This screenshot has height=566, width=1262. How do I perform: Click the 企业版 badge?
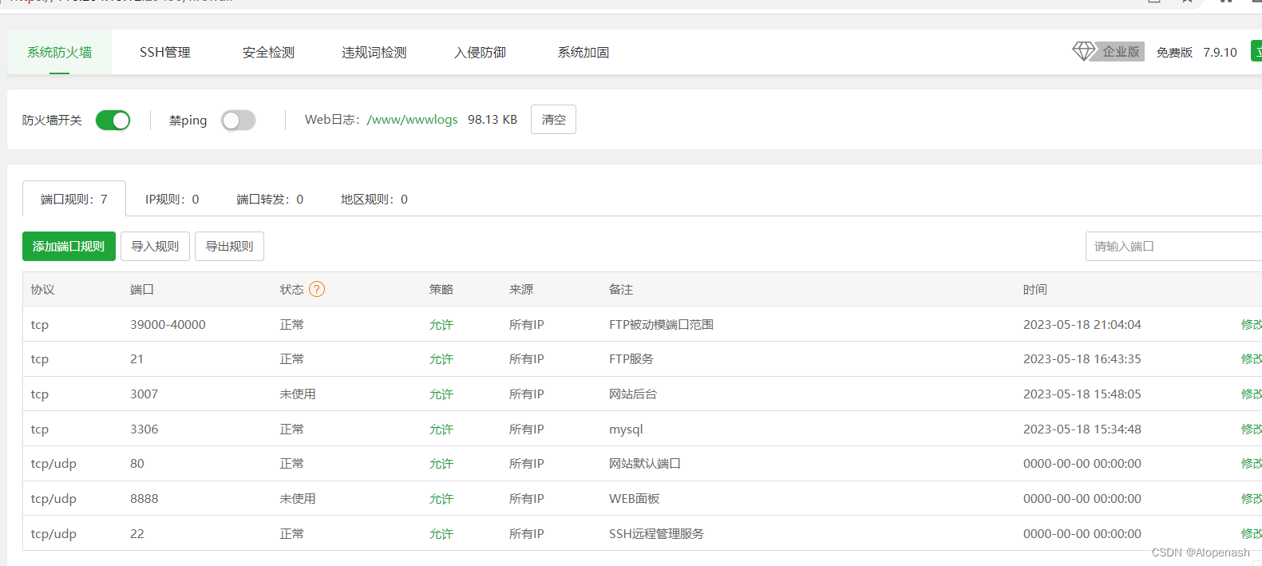[x=1121, y=52]
